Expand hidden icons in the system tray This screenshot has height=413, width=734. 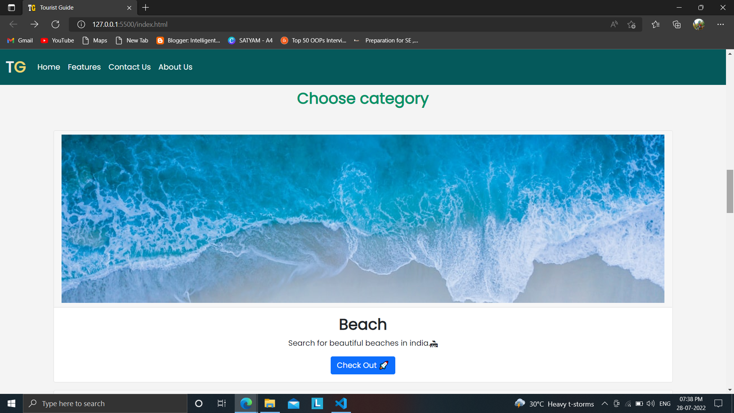(x=605, y=403)
